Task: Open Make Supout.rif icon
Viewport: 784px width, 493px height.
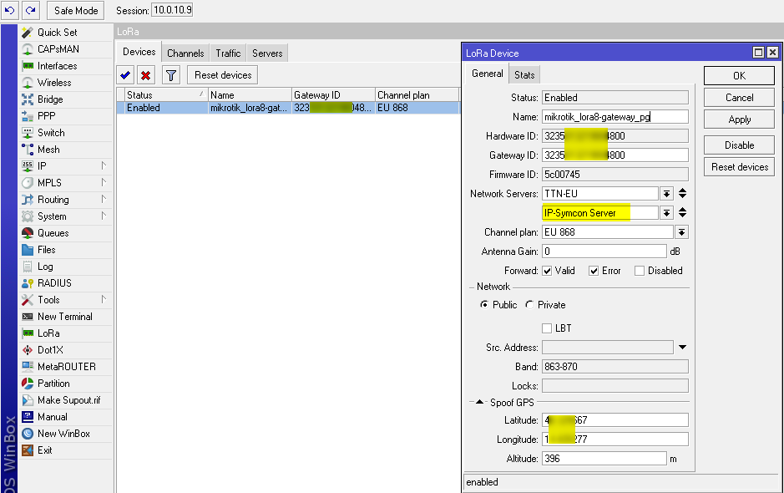Action: [x=28, y=400]
